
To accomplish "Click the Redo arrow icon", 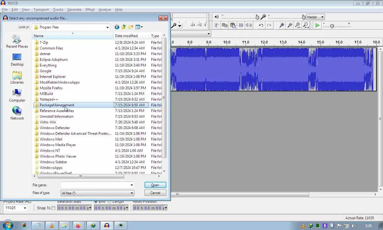I will pos(269,25).
